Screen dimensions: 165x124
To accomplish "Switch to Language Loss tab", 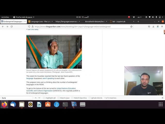I will (40, 21).
